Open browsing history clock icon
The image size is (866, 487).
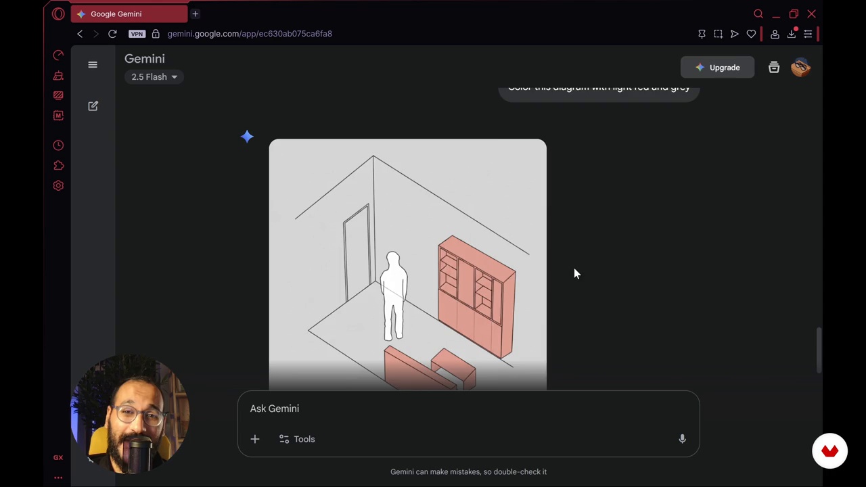[58, 145]
